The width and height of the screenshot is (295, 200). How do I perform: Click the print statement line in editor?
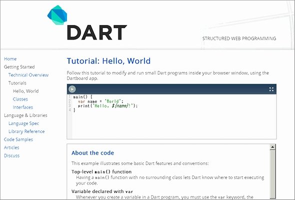(x=108, y=106)
